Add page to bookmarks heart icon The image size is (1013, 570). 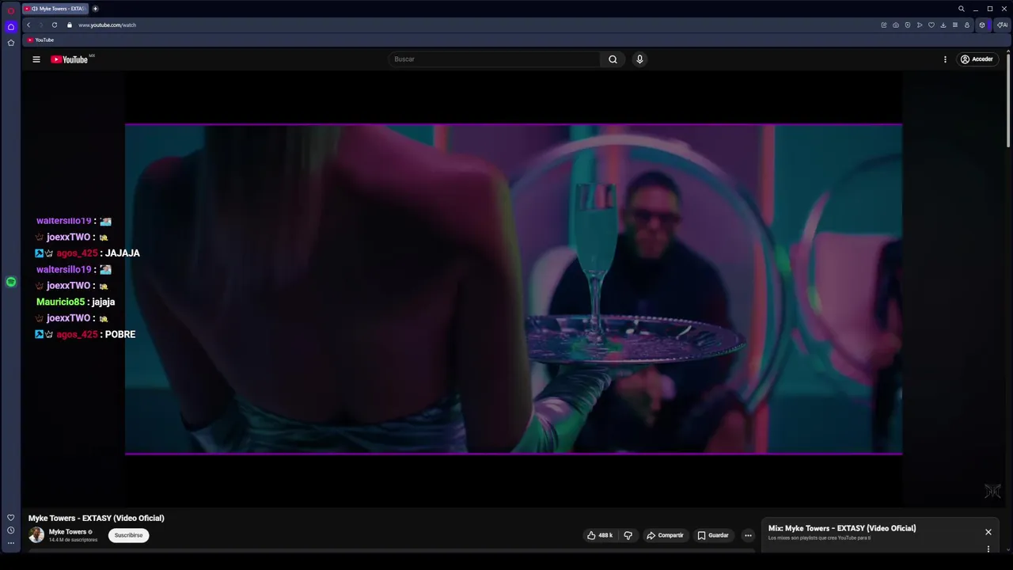click(x=931, y=25)
